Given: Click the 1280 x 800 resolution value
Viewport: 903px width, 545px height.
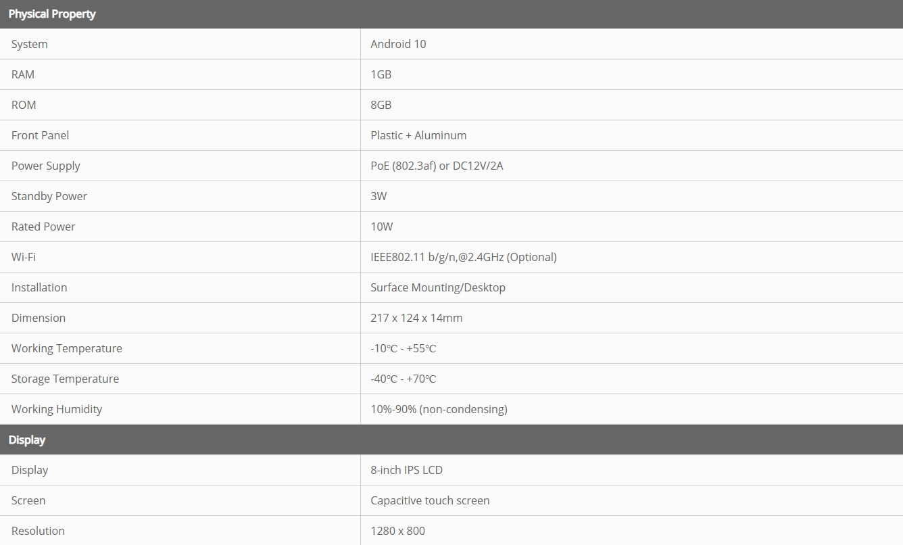Looking at the screenshot, I should 397,531.
